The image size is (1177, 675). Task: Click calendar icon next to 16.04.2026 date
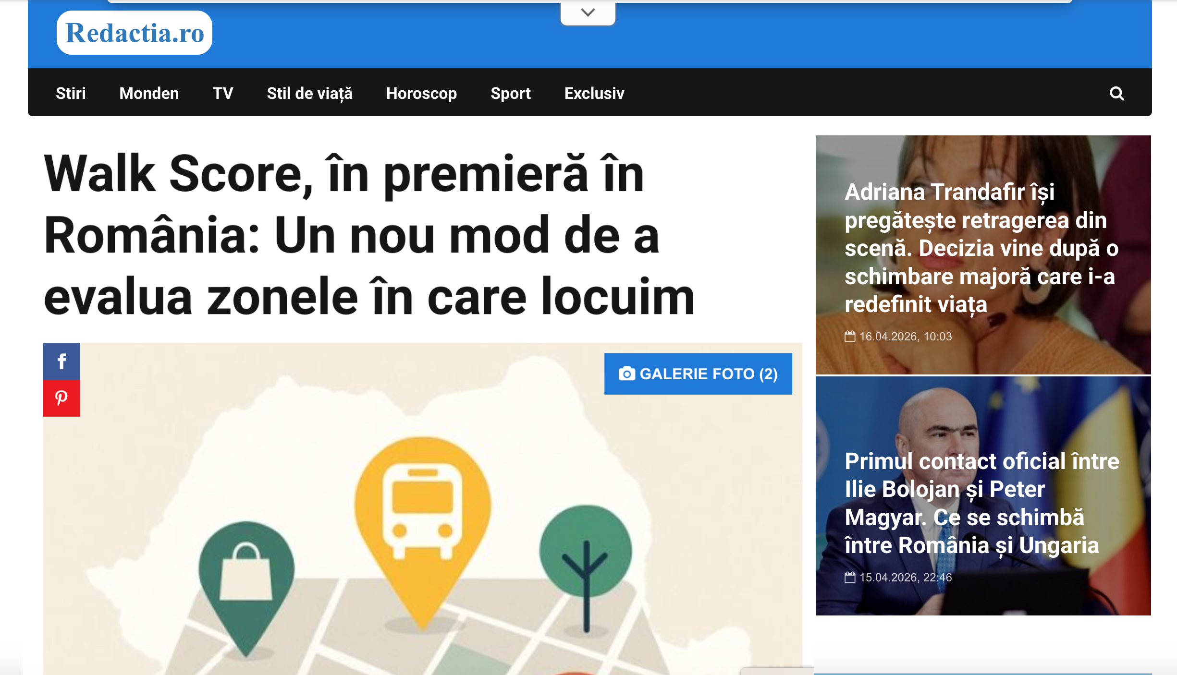(x=850, y=337)
